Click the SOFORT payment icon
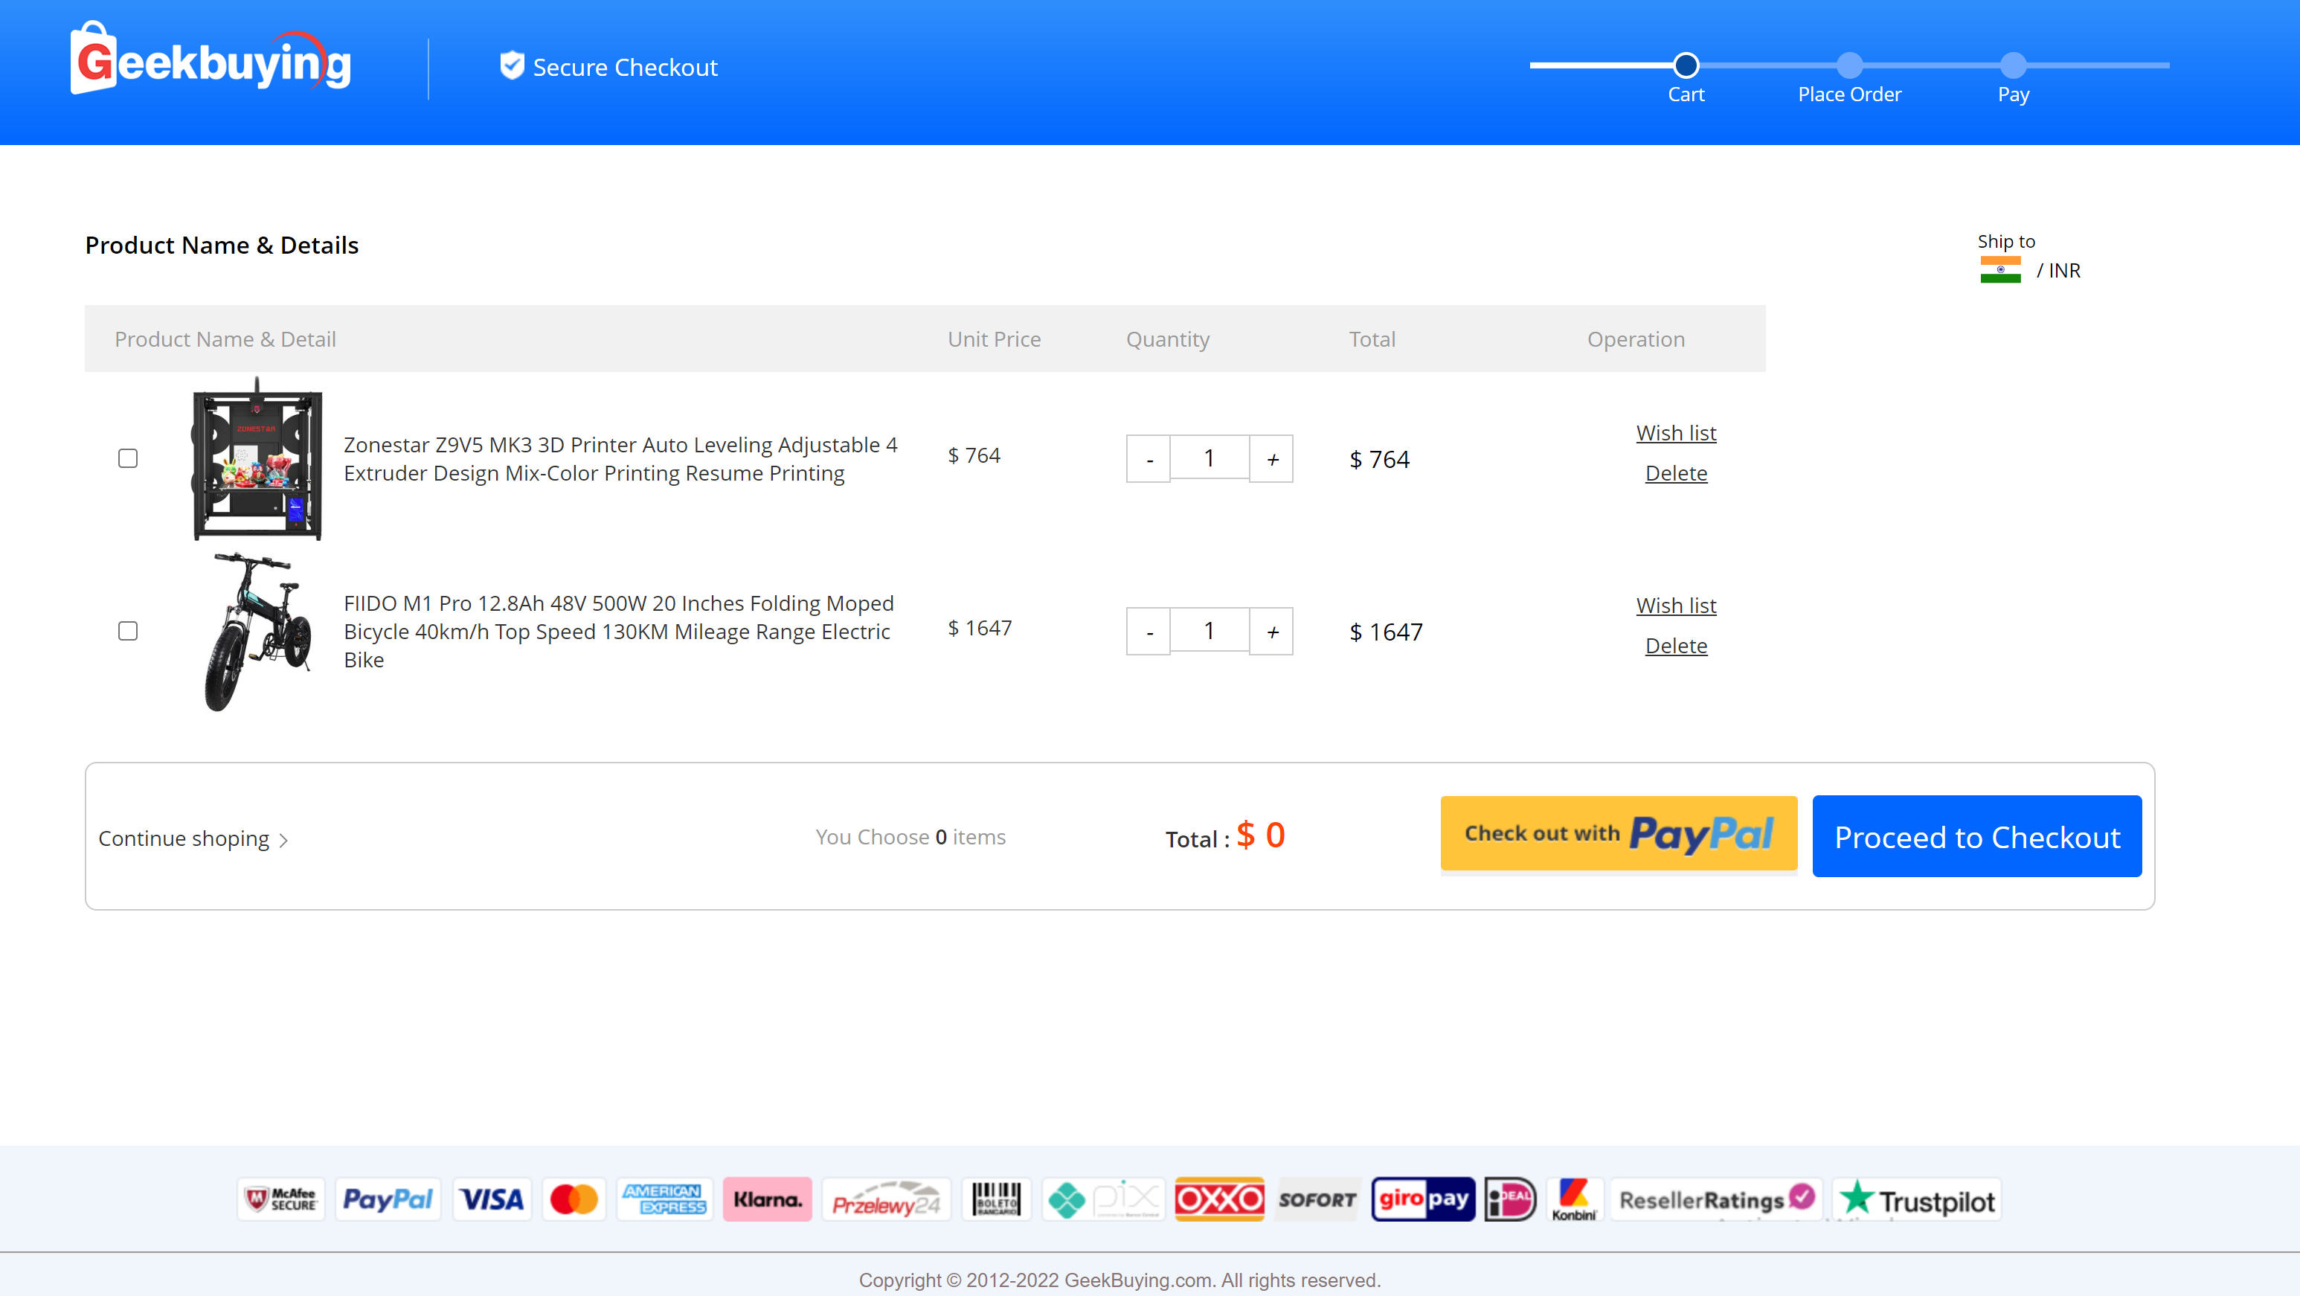Viewport: 2300px width, 1296px height. click(x=1317, y=1199)
